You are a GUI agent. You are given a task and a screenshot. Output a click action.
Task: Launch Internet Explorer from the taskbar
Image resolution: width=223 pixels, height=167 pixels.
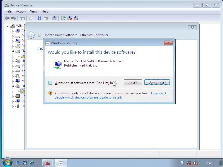31,163
